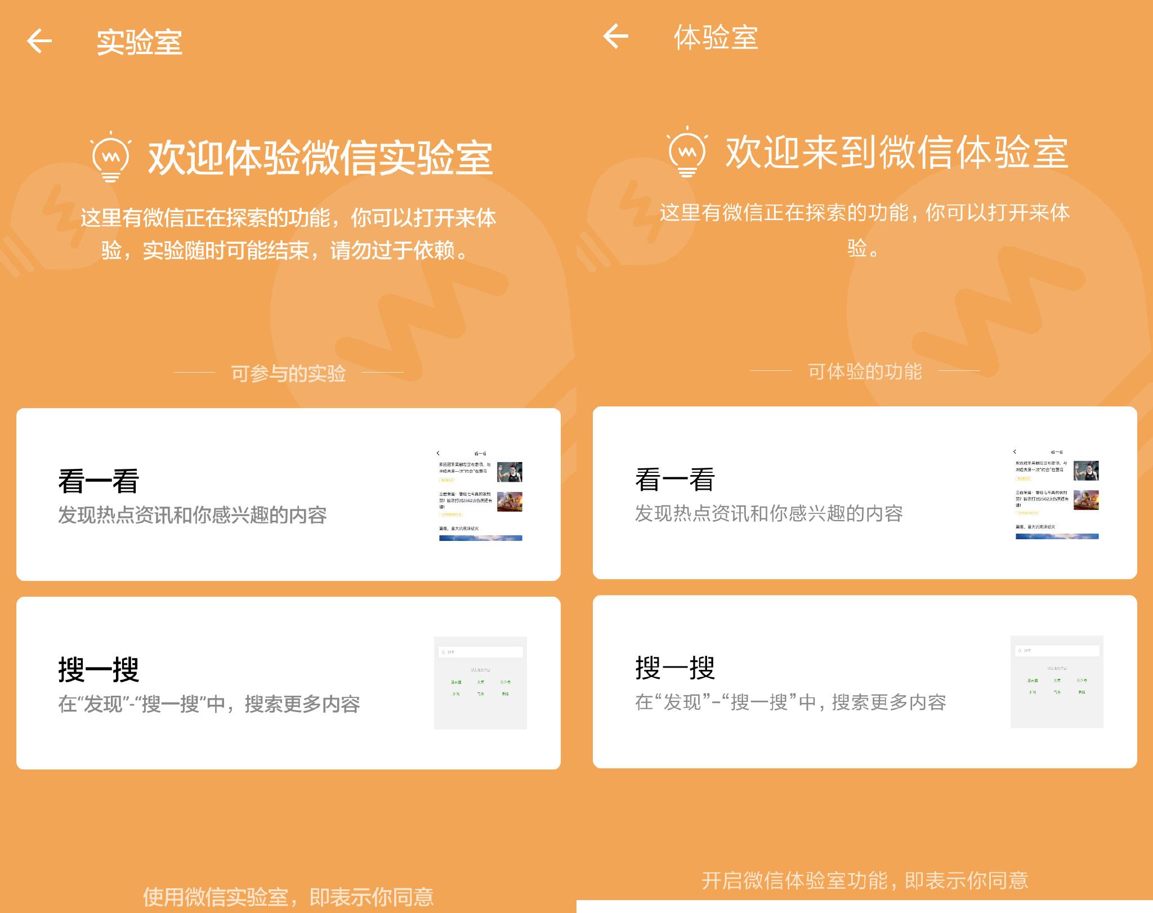1153x913 pixels.
Task: Click the 体验室 header title
Action: (716, 38)
